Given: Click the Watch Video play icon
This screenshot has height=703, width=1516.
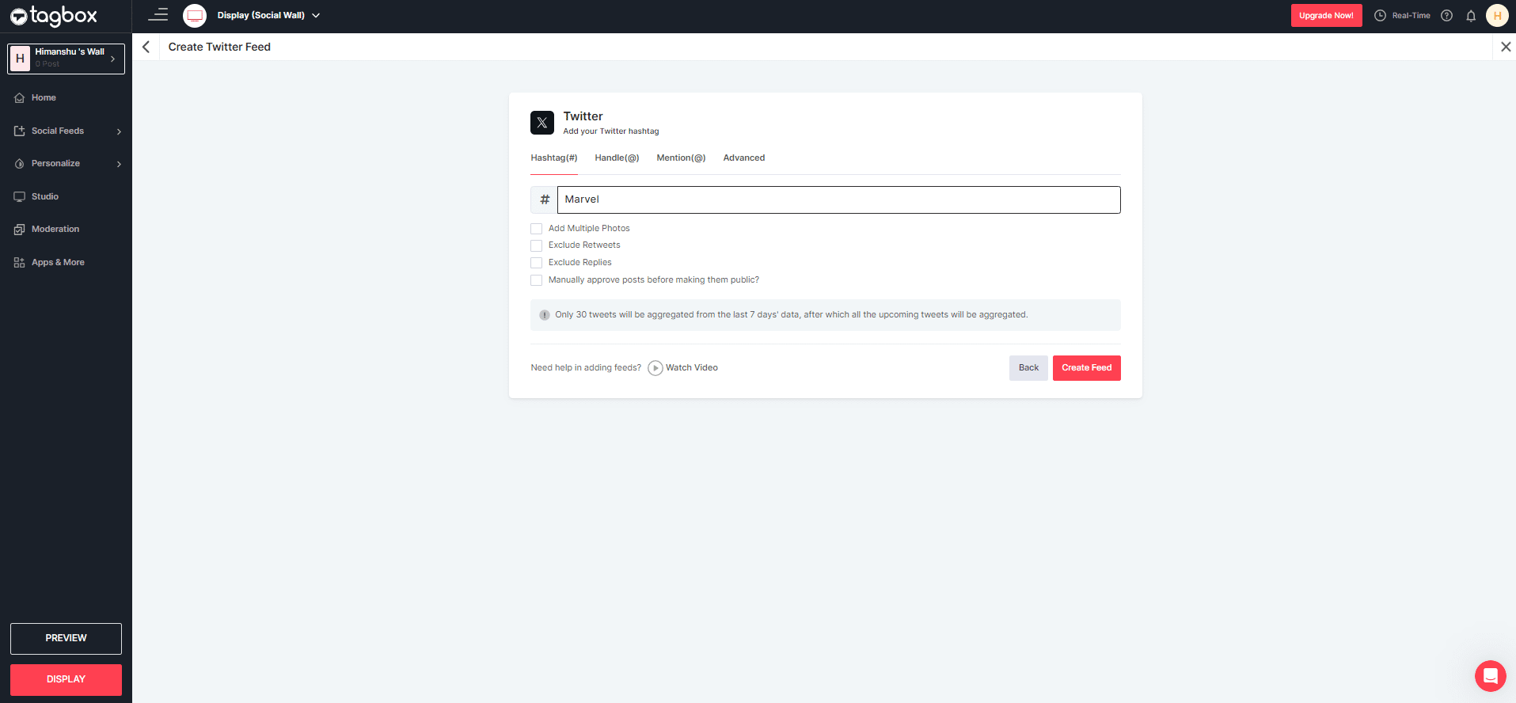Looking at the screenshot, I should [x=655, y=368].
